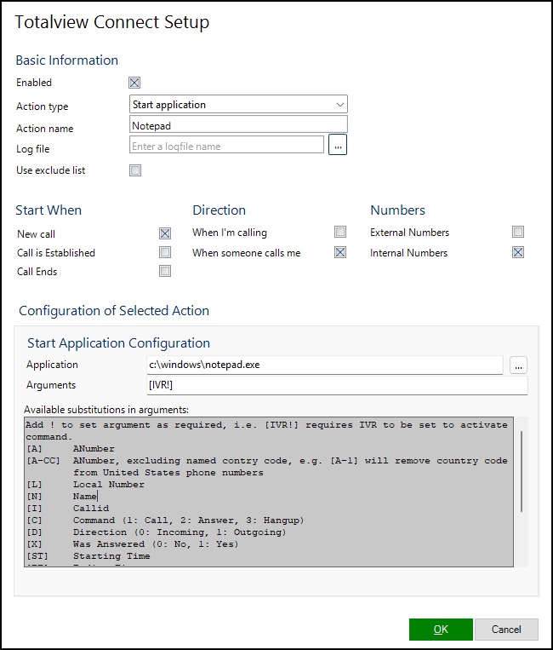Click the '[L] Local Number' substitution line
This screenshot has width=553, height=650.
[85, 484]
